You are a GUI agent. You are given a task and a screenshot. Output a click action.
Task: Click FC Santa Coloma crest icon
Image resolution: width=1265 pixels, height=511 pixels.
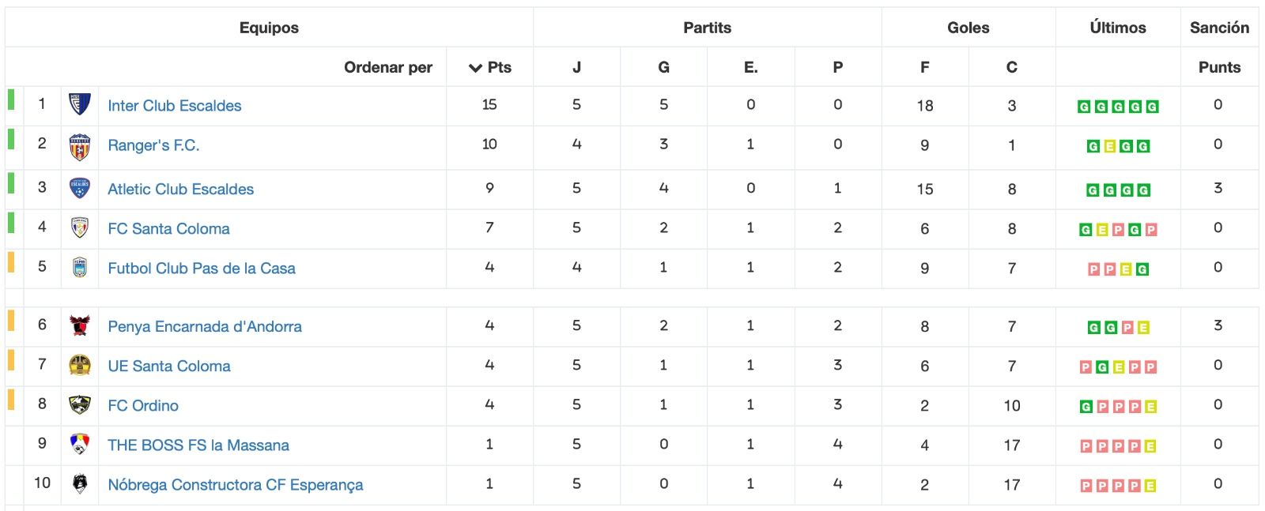(x=80, y=228)
